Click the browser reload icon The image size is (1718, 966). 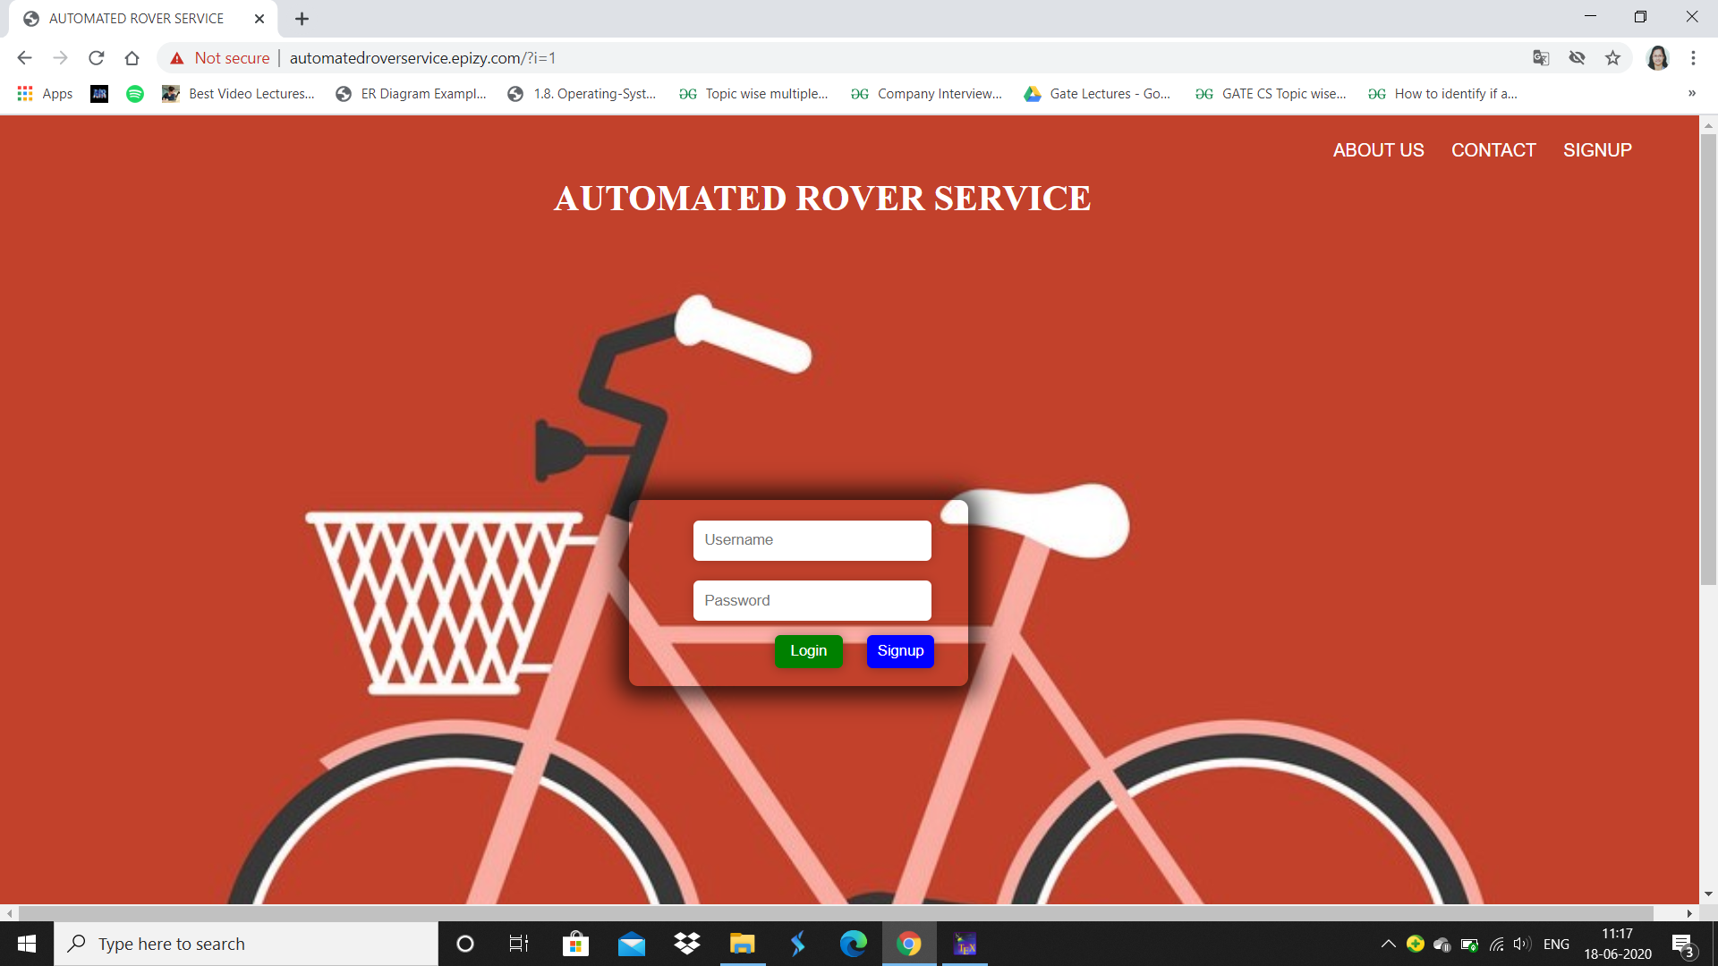click(96, 58)
